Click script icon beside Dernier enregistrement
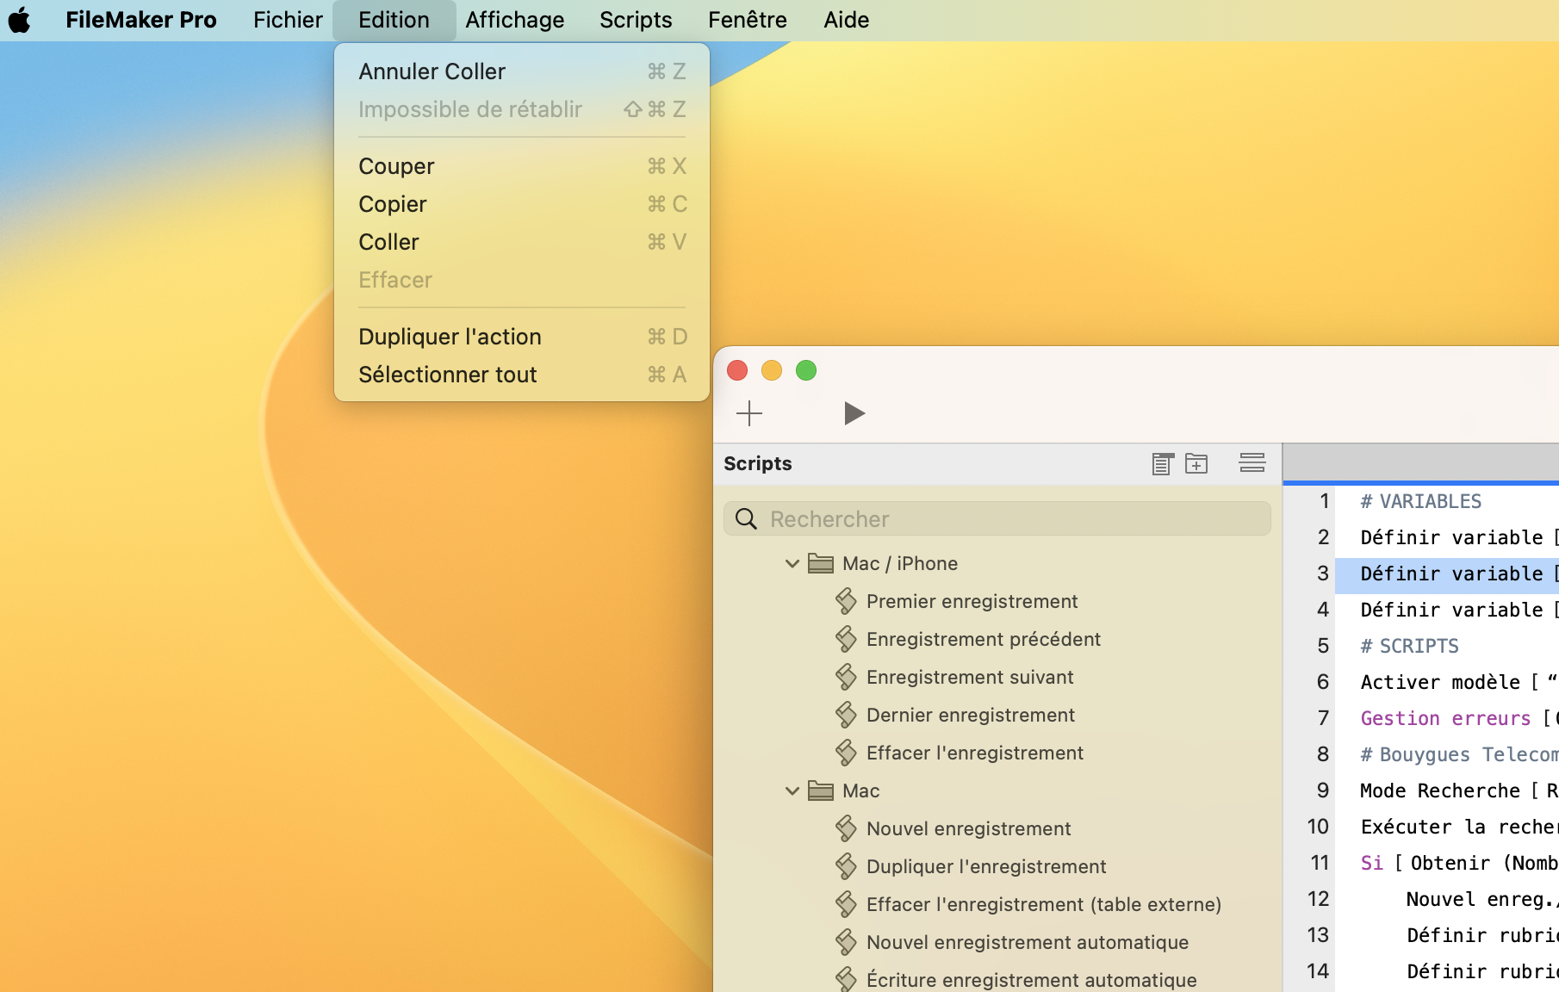Viewport: 1559px width, 992px height. 846,715
